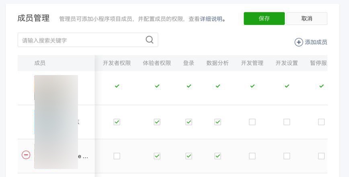Remove the third member via red minus icon
Screen dimensions: 349x177
[x=26, y=155]
